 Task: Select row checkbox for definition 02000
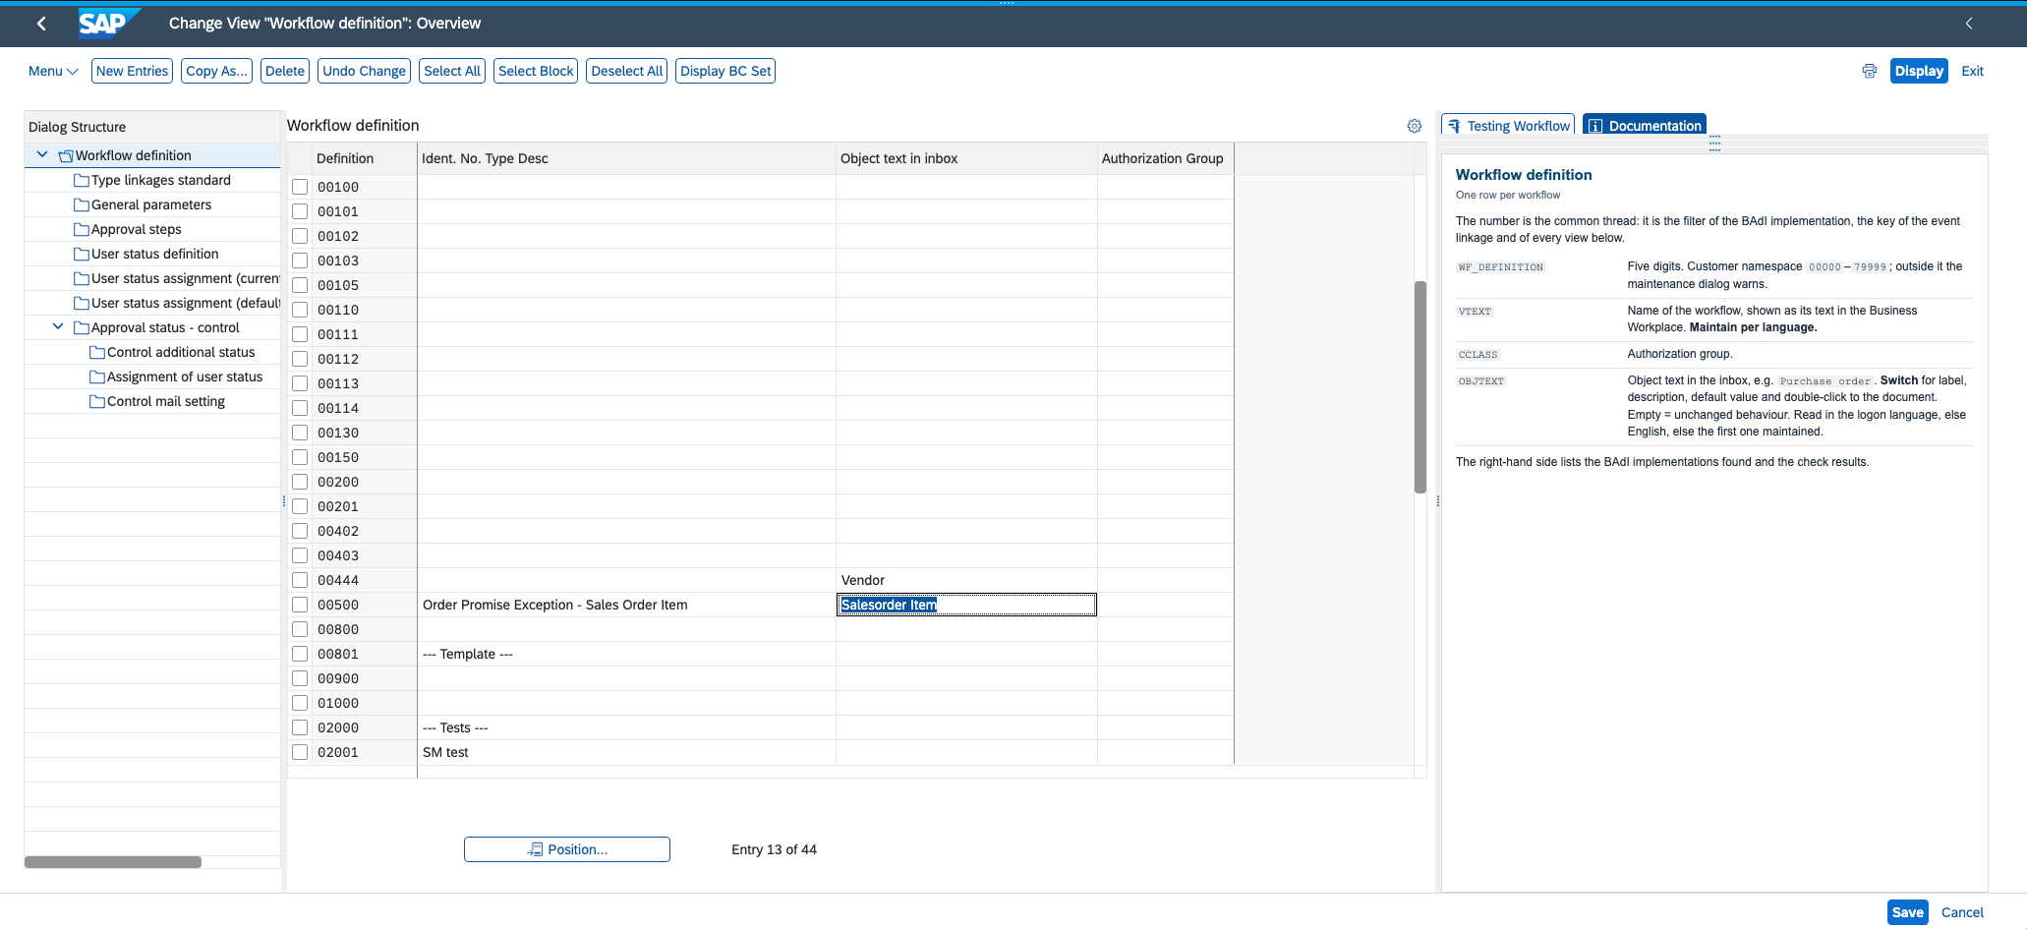tap(300, 727)
